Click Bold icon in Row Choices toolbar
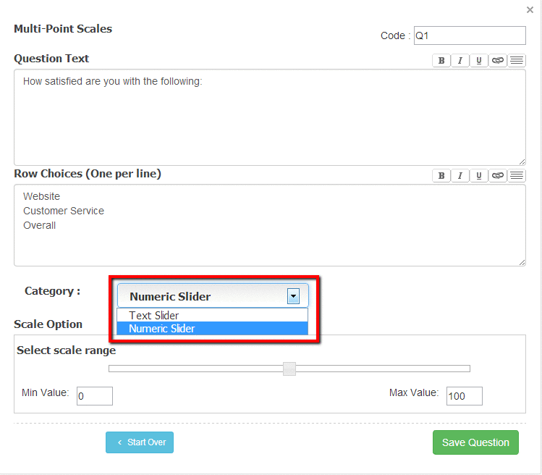 pos(441,176)
